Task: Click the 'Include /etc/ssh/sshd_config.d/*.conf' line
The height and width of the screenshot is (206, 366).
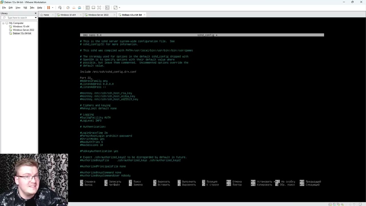Action: (108, 72)
